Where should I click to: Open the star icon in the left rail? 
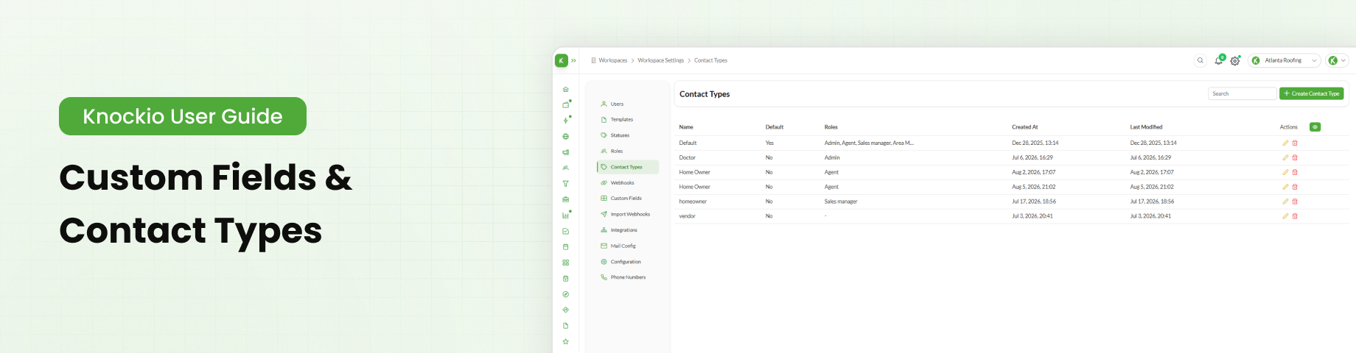pos(565,341)
